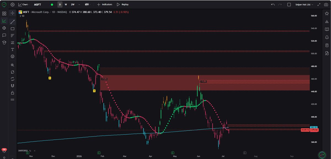Open the strikethrough-lines tool above the Text tool
This screenshot has width=331, height=159.
12,43
